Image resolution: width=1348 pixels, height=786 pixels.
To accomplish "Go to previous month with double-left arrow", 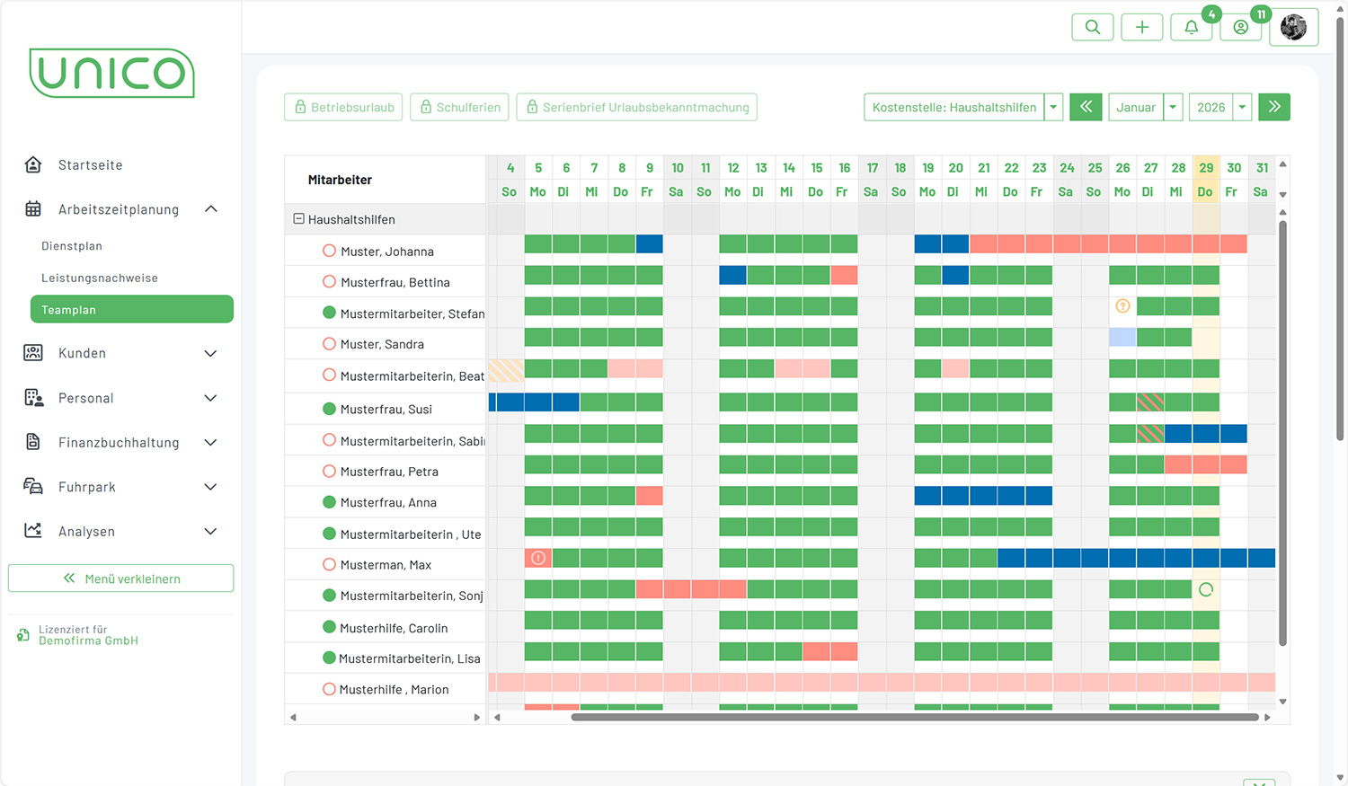I will (1086, 107).
